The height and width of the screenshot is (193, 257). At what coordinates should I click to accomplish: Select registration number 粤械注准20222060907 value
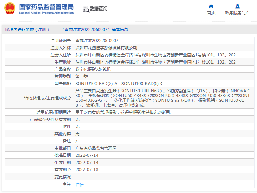(x=97, y=41)
